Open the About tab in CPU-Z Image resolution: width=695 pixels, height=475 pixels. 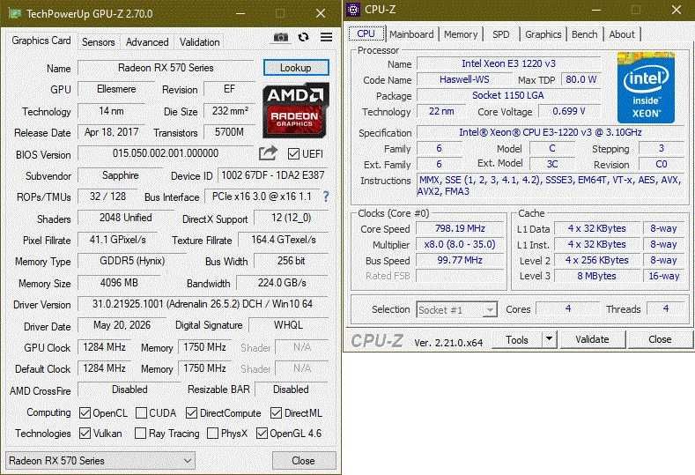[x=622, y=34]
